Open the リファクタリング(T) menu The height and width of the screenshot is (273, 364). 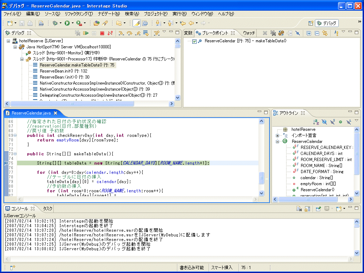coord(79,14)
